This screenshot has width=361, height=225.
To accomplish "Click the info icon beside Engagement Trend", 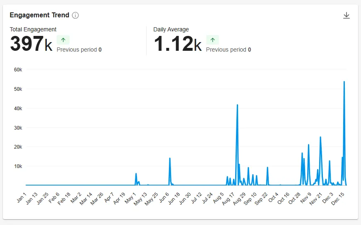I will [75, 15].
